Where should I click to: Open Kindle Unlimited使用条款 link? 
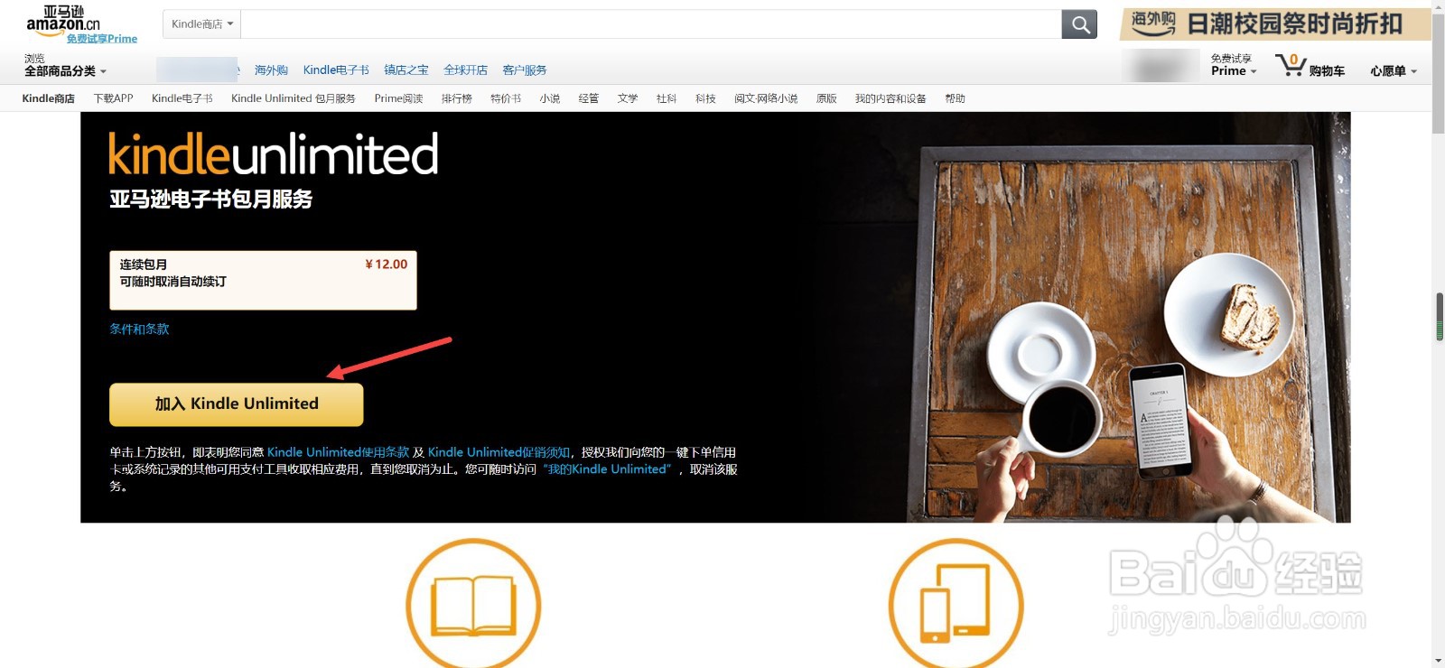click(x=339, y=452)
